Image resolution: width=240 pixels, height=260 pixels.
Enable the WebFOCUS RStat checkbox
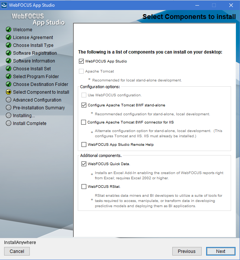(x=84, y=187)
